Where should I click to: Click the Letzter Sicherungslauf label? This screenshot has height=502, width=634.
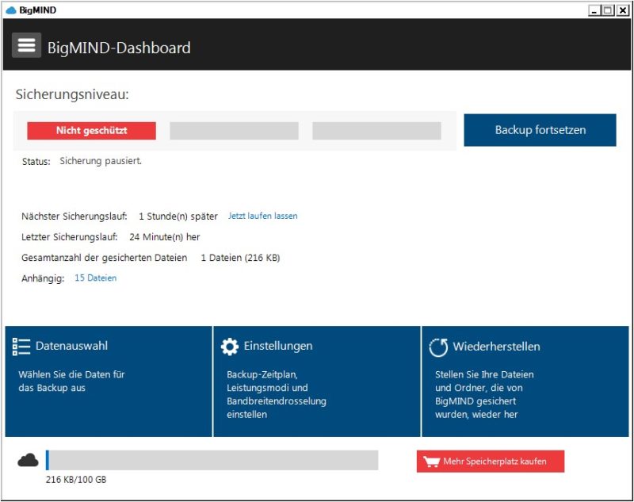coord(70,237)
